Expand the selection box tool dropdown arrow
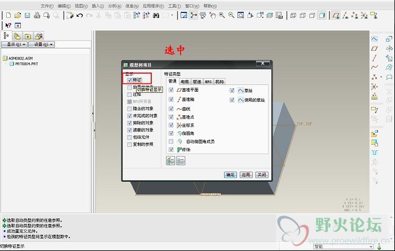The height and width of the screenshot is (251, 395). click(x=172, y=15)
